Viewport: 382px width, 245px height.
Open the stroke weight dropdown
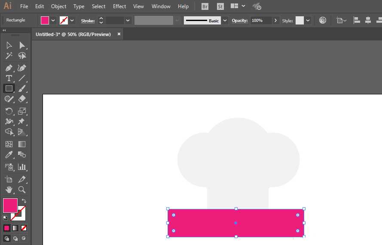pyautogui.click(x=128, y=20)
